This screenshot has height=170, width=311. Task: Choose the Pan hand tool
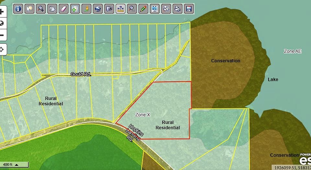52,9
